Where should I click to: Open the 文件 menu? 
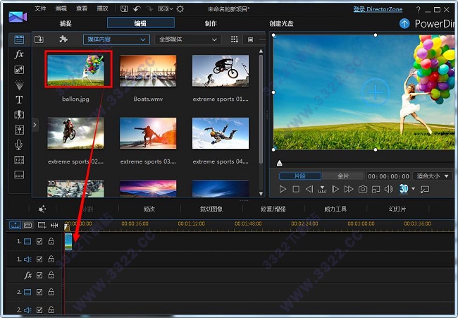(x=40, y=8)
